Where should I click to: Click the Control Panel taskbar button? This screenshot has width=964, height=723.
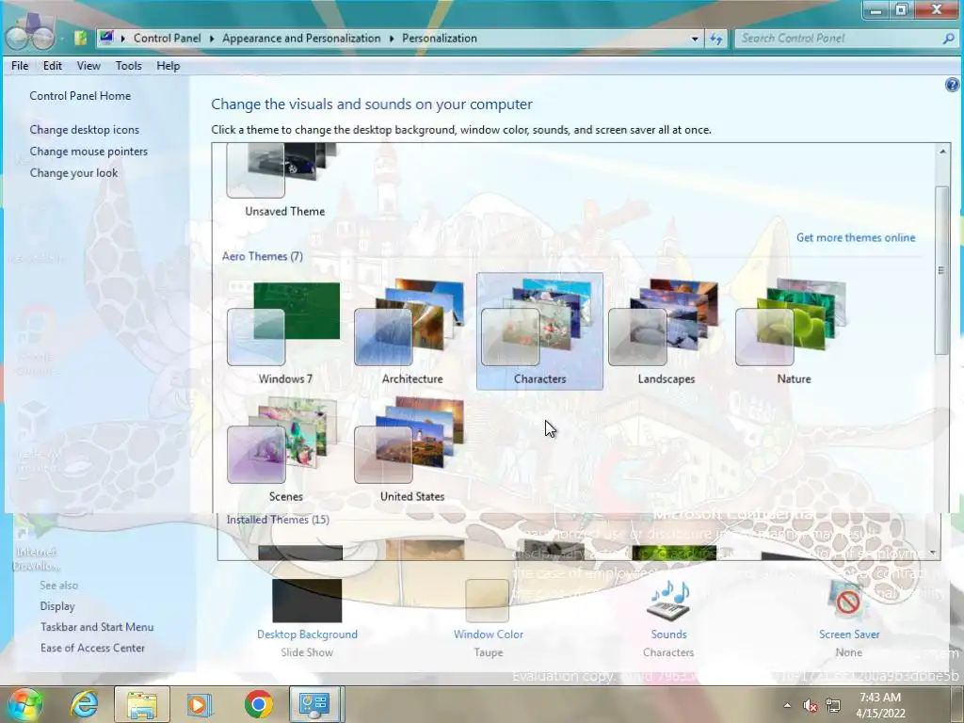click(314, 704)
